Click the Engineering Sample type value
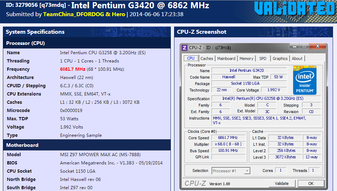 81,135
